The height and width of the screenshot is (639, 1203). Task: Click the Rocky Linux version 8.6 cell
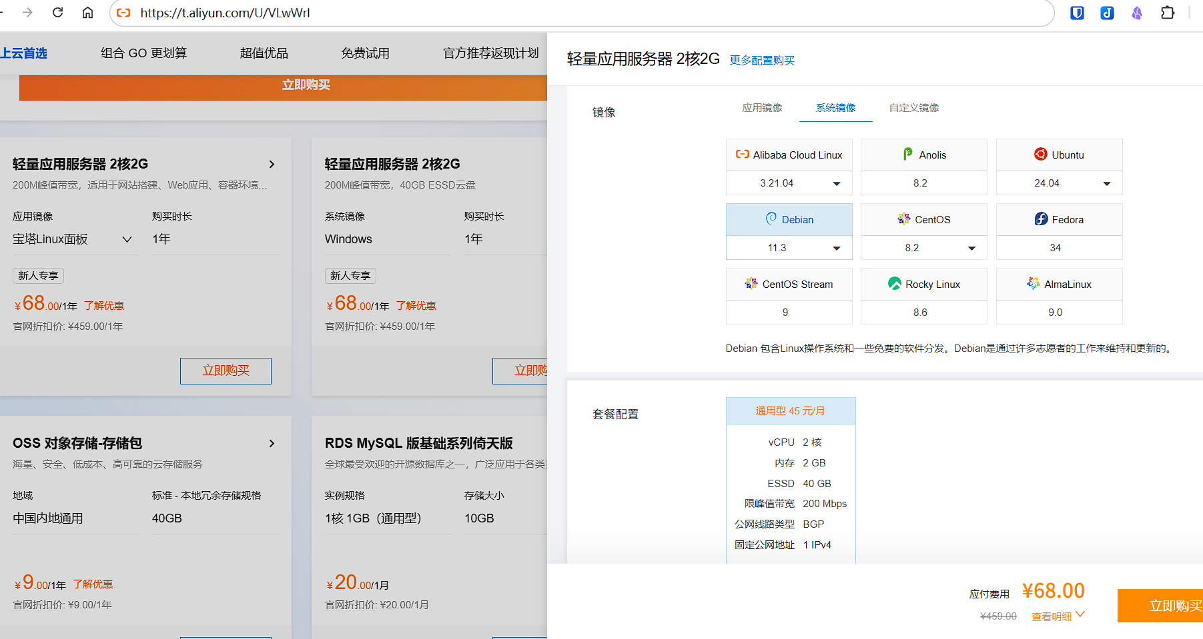coord(924,313)
